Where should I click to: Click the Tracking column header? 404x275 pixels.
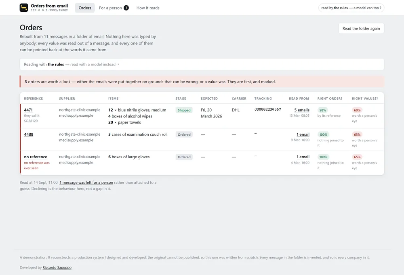pyautogui.click(x=263, y=99)
